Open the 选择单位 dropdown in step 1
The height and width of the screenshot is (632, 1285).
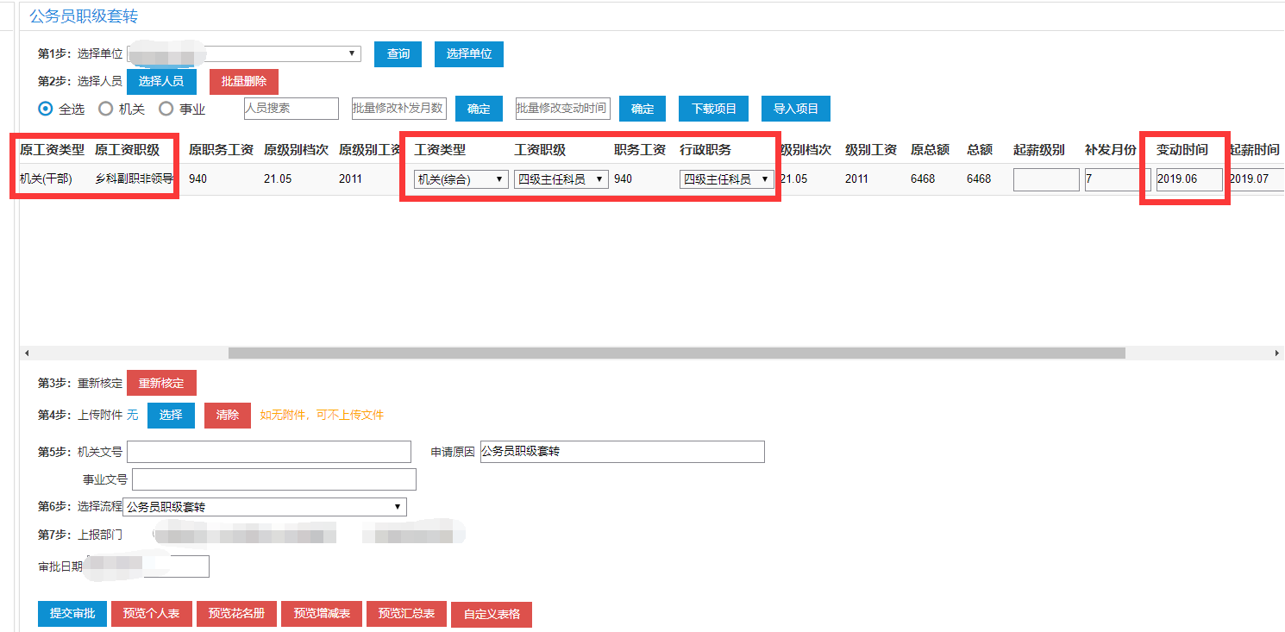coord(244,53)
